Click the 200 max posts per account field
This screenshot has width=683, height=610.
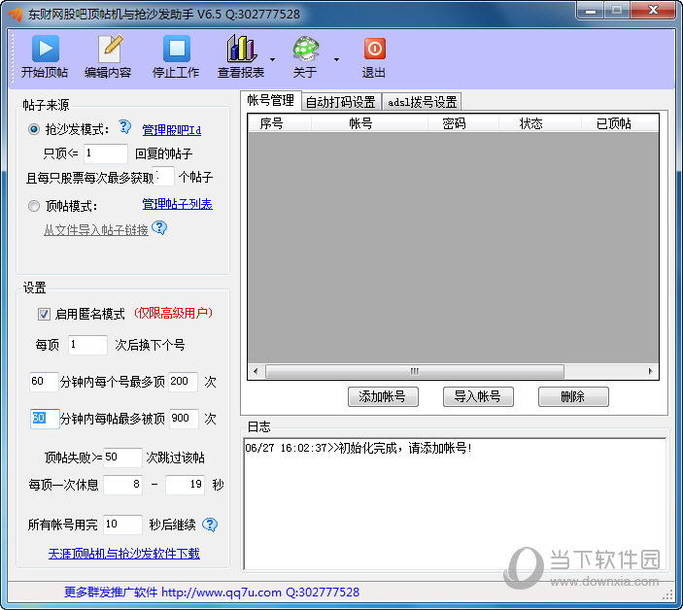click(x=183, y=382)
